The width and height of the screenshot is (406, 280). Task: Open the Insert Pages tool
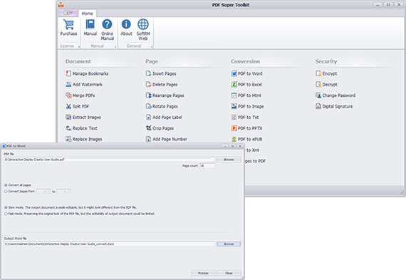pyautogui.click(x=161, y=73)
